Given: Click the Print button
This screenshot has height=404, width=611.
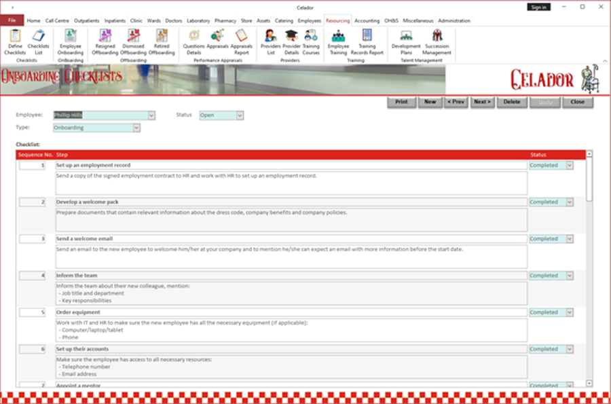Looking at the screenshot, I should [401, 102].
